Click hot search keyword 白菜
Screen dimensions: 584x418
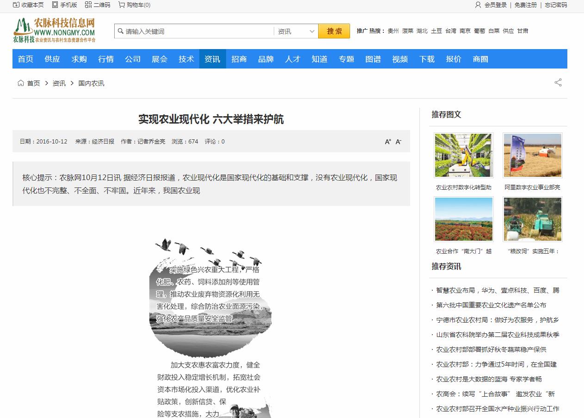494,31
